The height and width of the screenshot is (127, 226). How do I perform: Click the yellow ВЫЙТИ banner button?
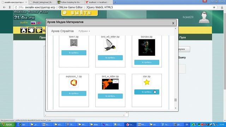pos(79,13)
